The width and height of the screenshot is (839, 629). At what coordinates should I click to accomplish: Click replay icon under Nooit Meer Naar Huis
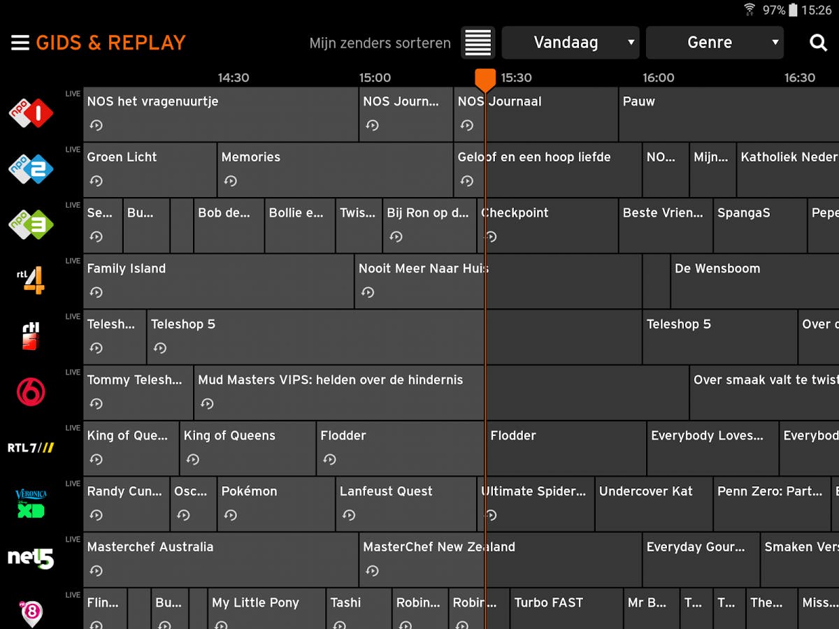click(368, 293)
